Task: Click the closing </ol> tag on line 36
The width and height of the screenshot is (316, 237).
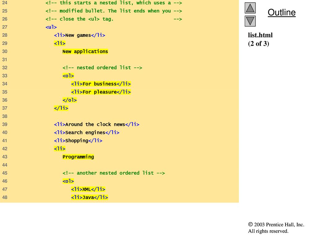Action: click(x=70, y=100)
